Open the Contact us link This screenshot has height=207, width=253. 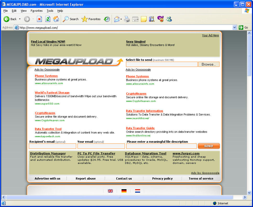pyautogui.click(x=124, y=179)
